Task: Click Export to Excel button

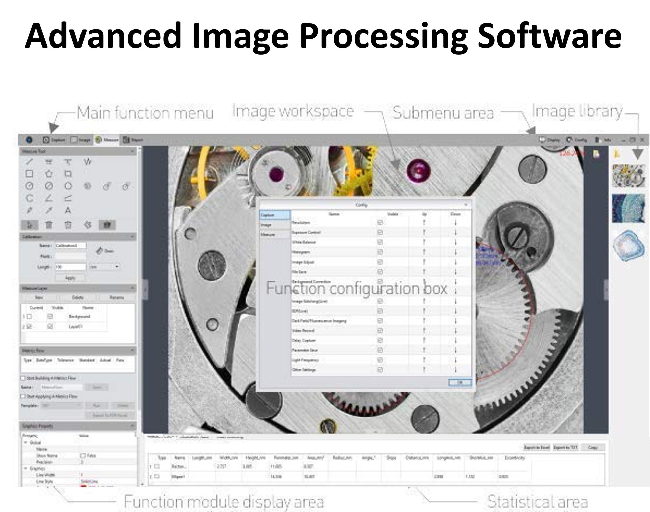Action: (537, 447)
